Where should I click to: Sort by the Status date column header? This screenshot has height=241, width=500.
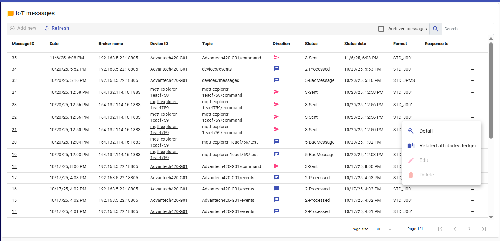355,44
